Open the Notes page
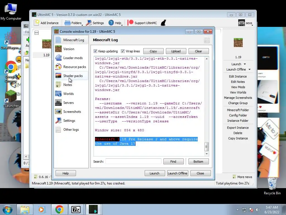286x215 pixels. click(71, 85)
